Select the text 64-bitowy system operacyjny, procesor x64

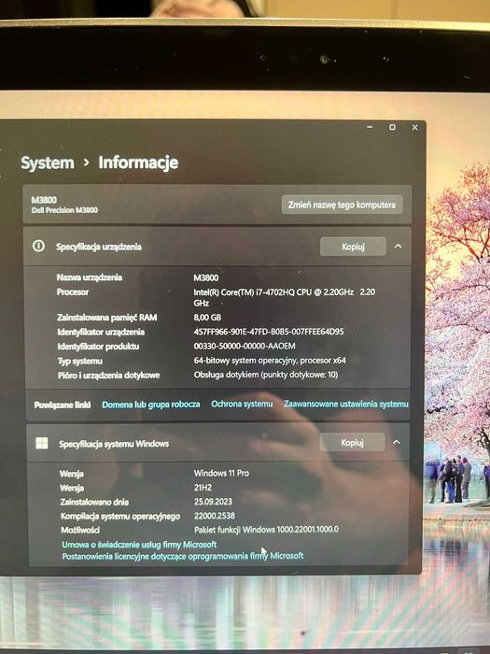point(270,360)
